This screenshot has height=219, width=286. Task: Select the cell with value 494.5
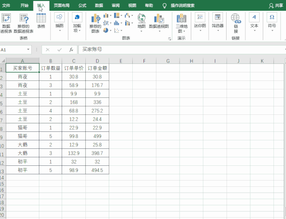pos(97,170)
